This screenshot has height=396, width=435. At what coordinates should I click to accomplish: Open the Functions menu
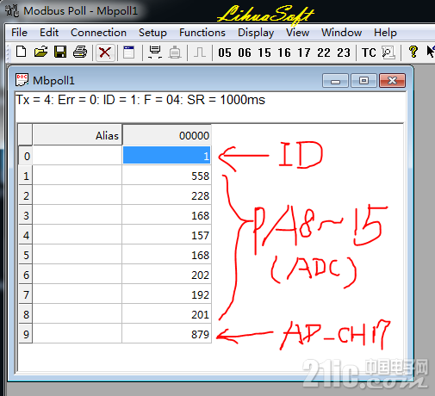(x=202, y=33)
